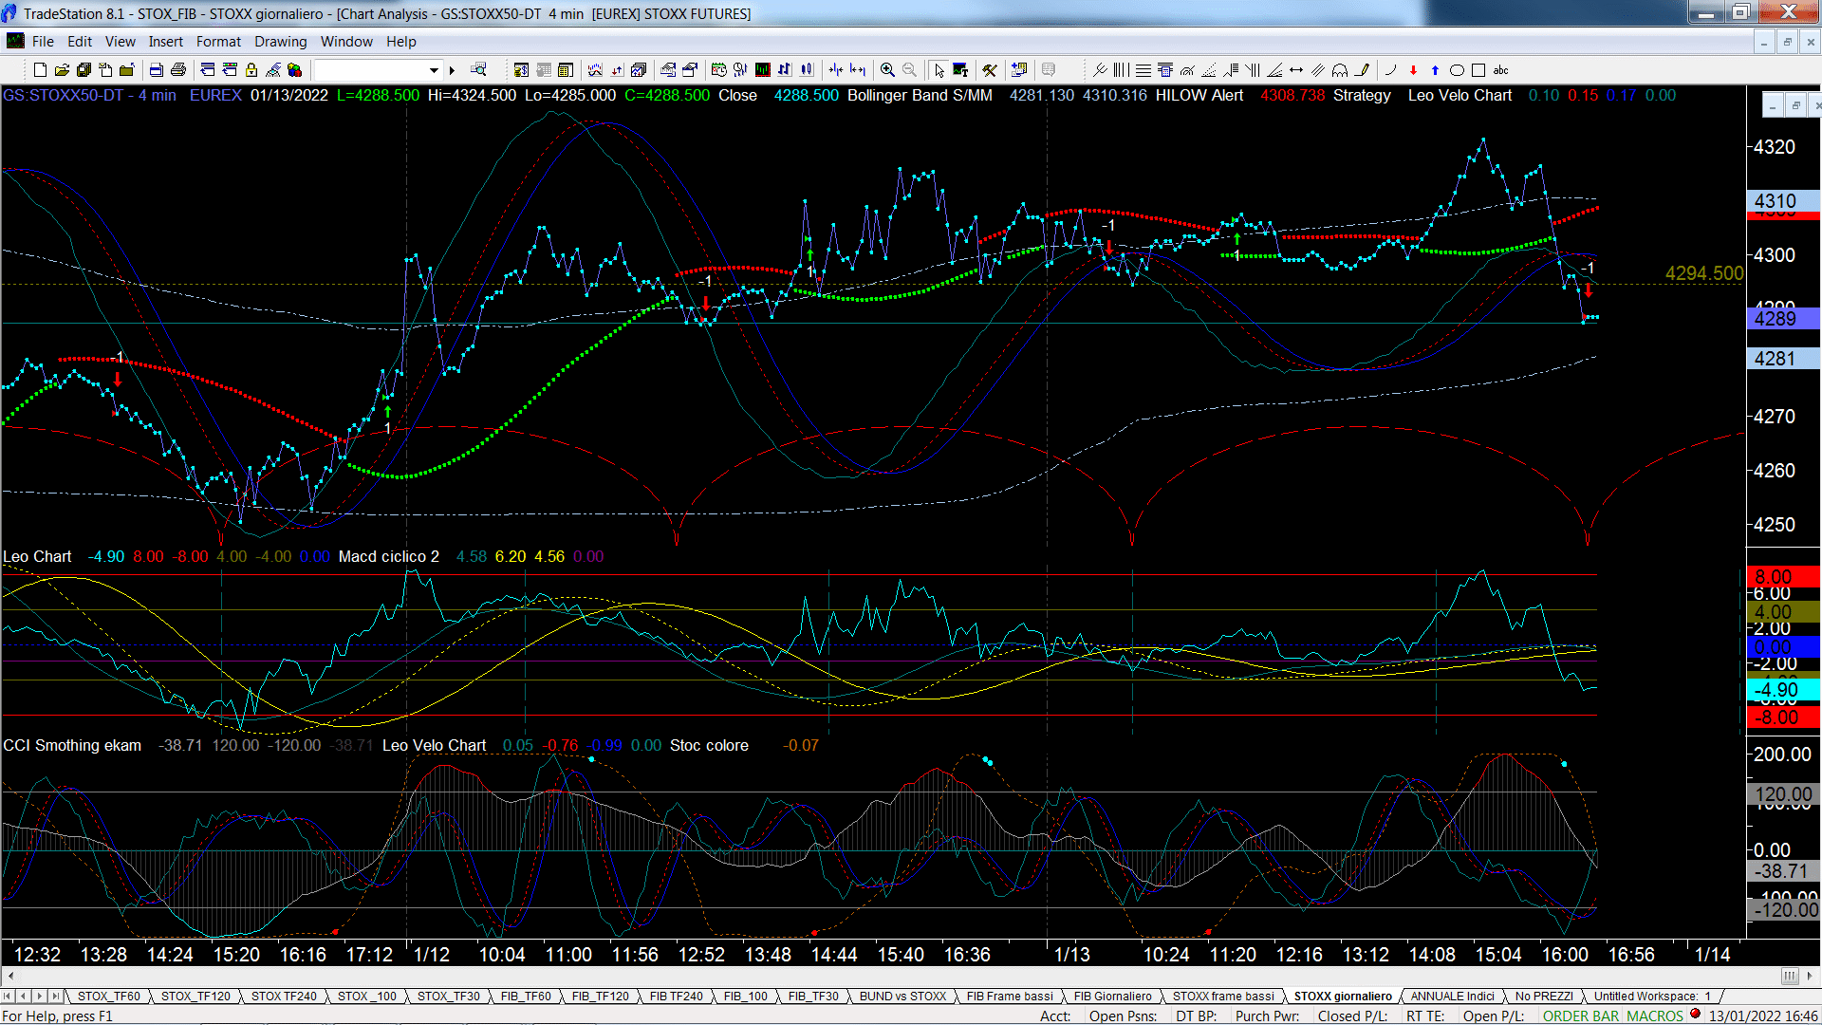Toggle the MACROS status indicator
The image size is (1822, 1025).
1655,1016
